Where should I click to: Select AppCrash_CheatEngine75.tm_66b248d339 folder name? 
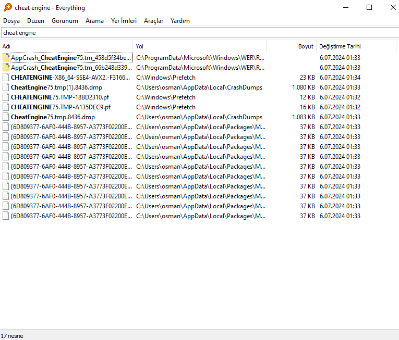point(71,68)
